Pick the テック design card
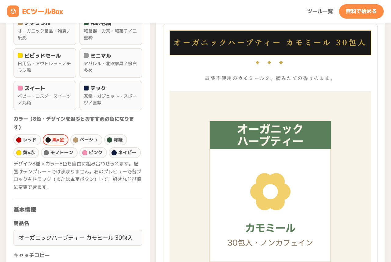This screenshot has height=262, width=391. click(x=111, y=96)
